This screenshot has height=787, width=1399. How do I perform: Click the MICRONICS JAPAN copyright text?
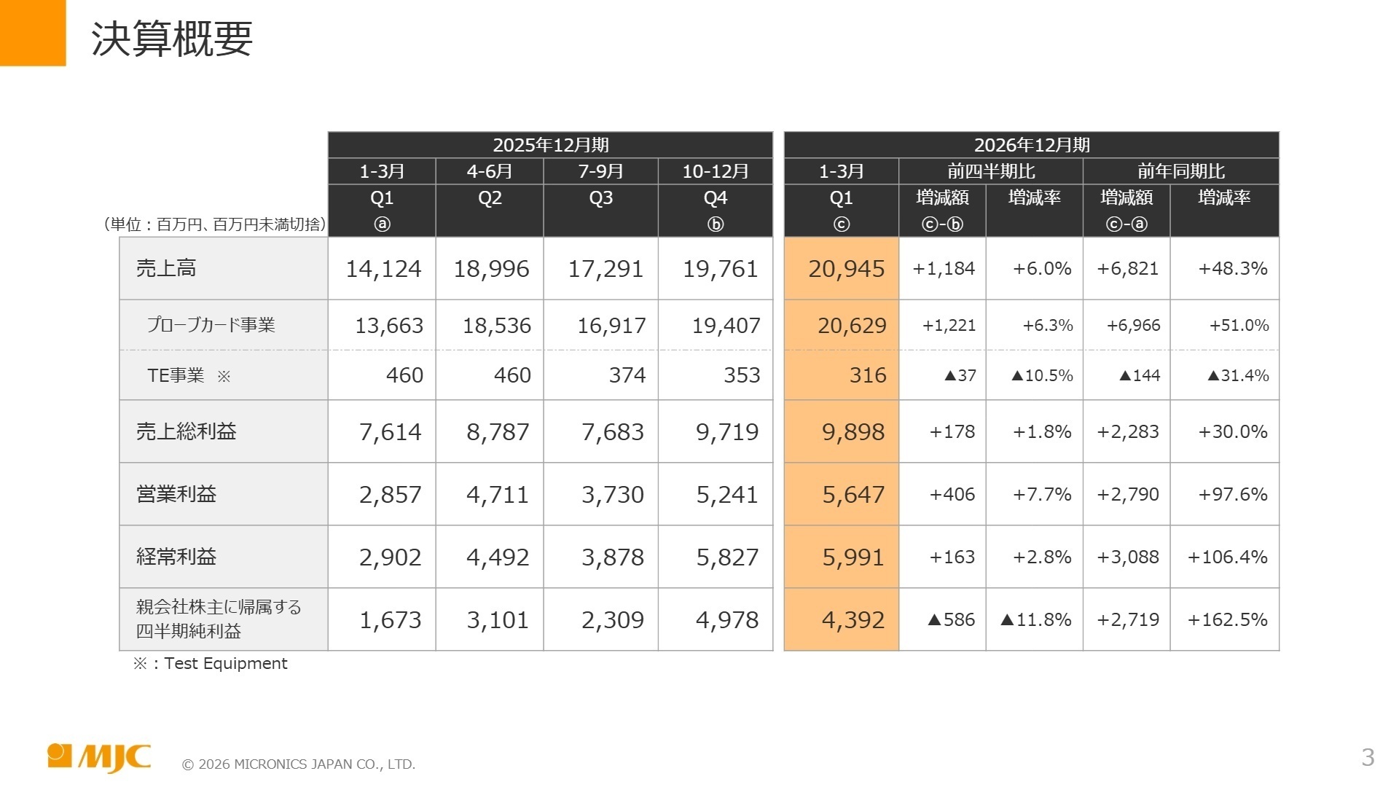[x=299, y=764]
